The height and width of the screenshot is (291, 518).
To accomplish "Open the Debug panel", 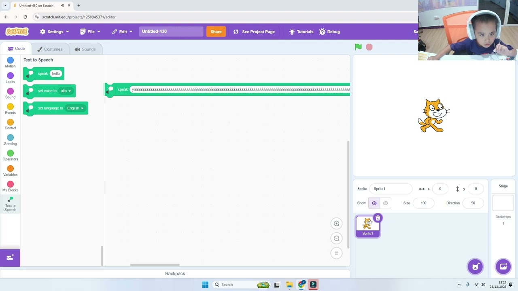I will coord(329,32).
